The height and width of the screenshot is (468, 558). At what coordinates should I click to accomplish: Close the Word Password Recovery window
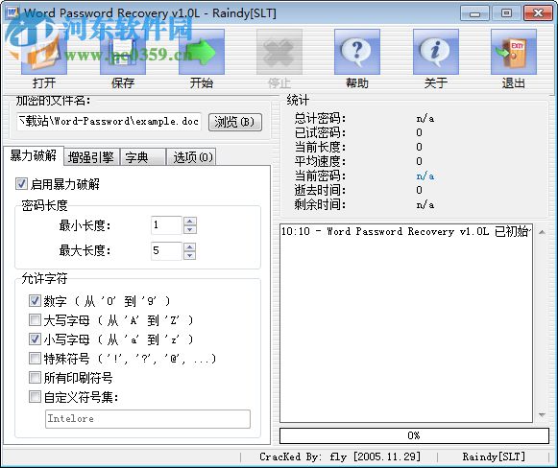pyautogui.click(x=539, y=13)
